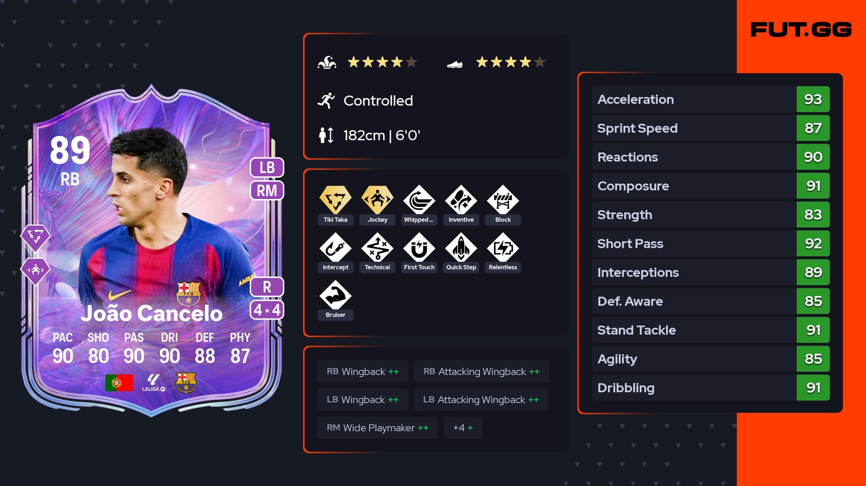Select the Inventive playstyle icon

tap(461, 200)
